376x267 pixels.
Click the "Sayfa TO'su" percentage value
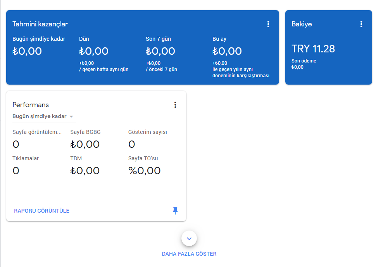point(144,171)
